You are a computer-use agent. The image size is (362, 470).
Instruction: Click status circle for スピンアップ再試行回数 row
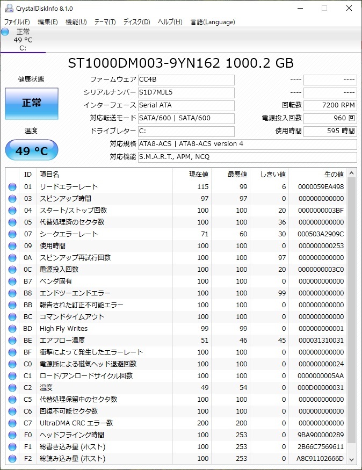coord(12,258)
